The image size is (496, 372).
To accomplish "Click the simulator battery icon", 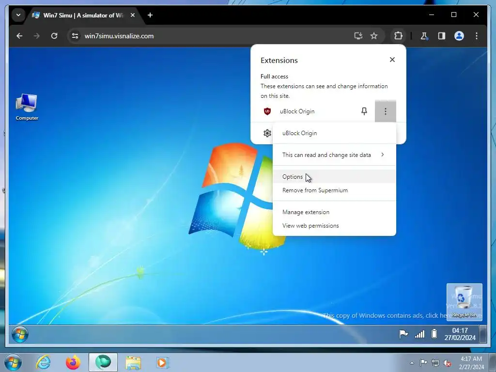I will click(434, 334).
